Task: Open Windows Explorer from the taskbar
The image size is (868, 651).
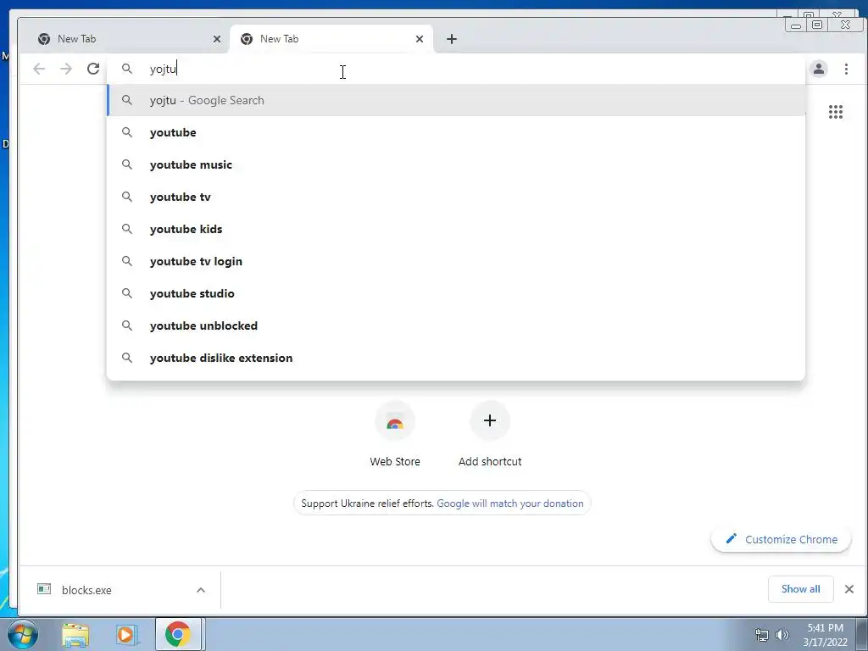Action: pyautogui.click(x=75, y=634)
